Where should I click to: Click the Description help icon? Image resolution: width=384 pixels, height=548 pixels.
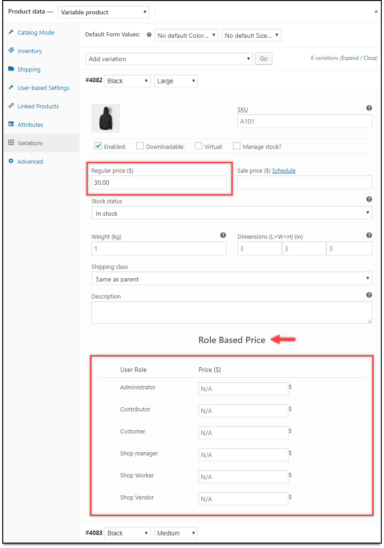369,295
